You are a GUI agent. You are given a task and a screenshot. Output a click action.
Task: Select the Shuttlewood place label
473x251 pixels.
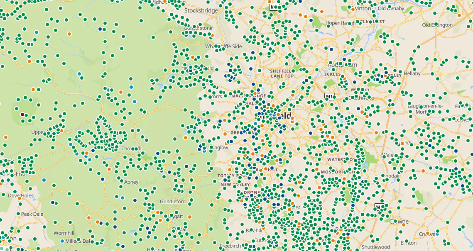[376, 247]
